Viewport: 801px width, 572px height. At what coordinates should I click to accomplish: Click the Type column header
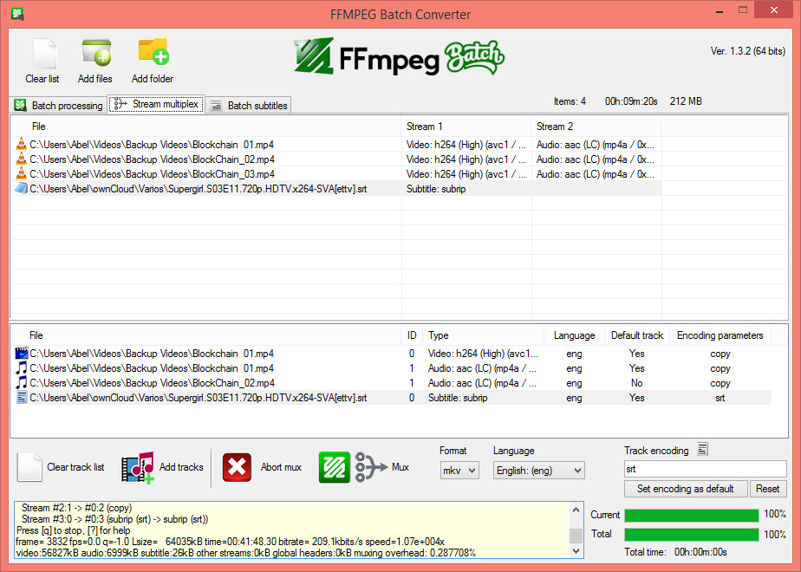(x=483, y=335)
